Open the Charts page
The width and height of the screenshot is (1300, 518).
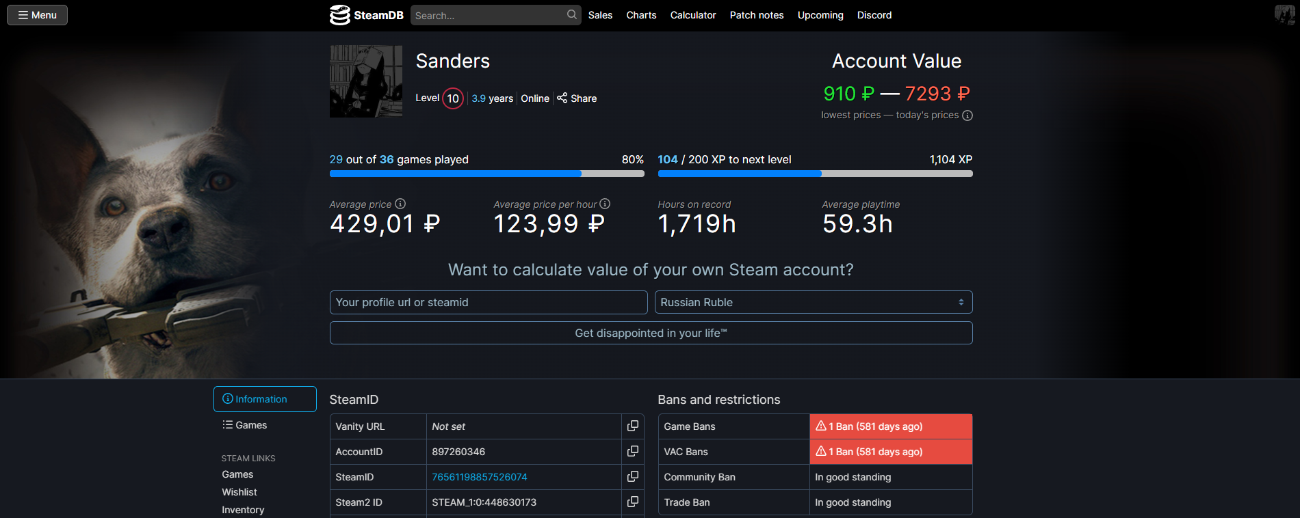[x=641, y=15]
